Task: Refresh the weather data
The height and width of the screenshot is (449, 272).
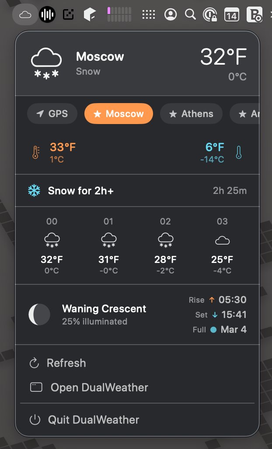Action: coord(66,363)
